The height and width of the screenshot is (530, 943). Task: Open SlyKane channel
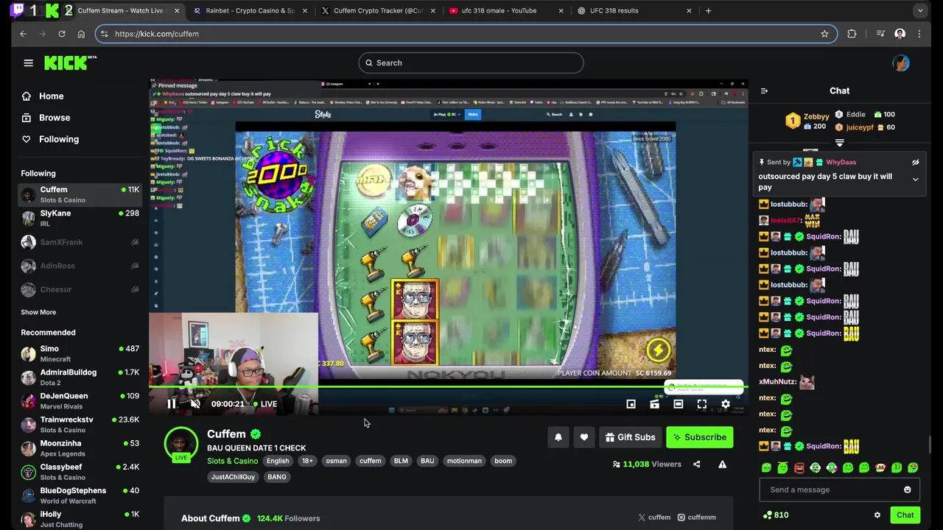pos(80,218)
